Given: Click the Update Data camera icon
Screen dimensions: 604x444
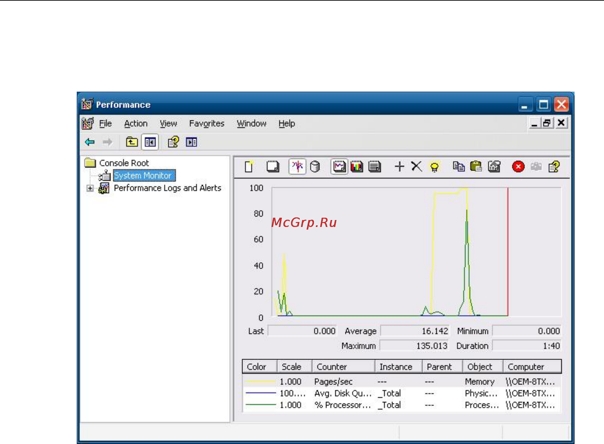Looking at the screenshot, I should click(x=536, y=166).
